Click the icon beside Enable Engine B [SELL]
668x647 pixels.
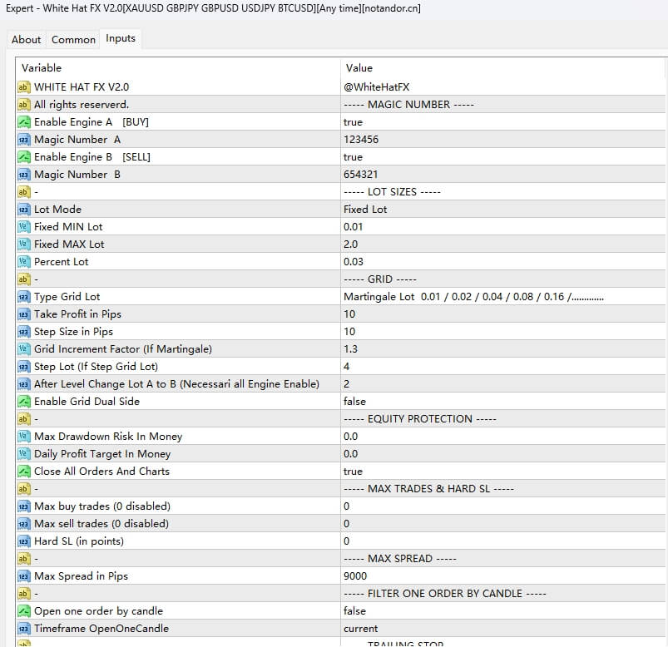23,157
